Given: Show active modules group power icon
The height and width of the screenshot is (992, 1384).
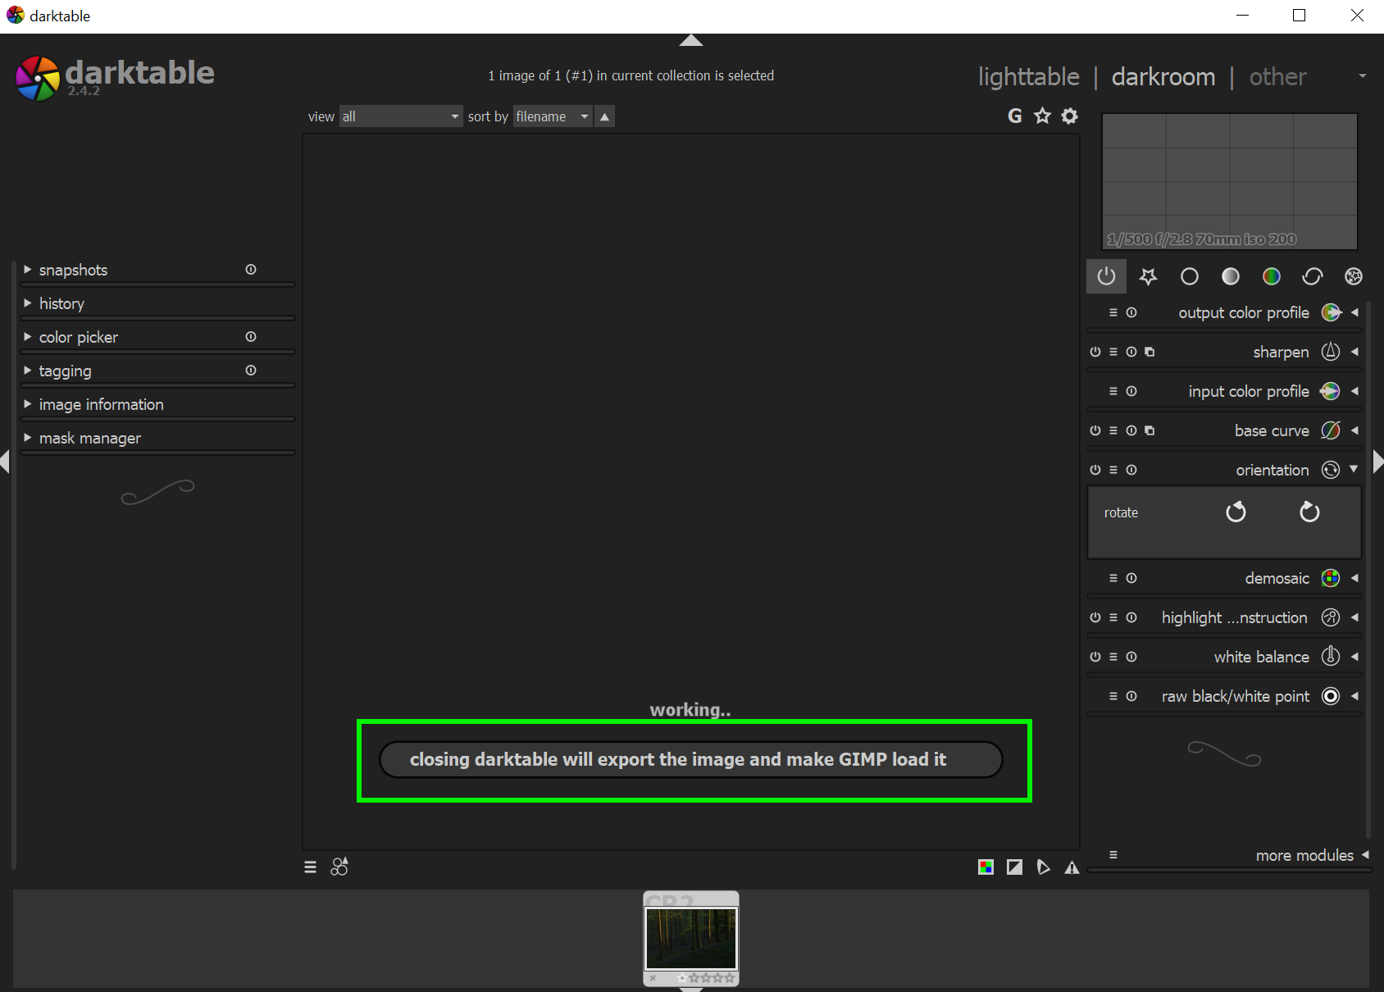Looking at the screenshot, I should point(1106,276).
